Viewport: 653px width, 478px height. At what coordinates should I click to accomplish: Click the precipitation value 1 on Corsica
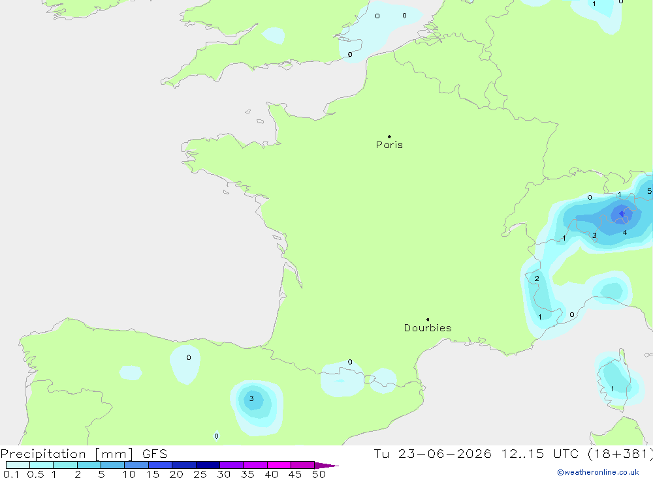(613, 389)
